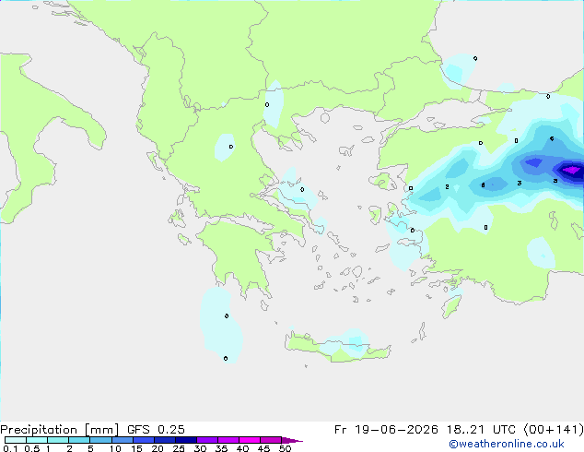Viewport: 584px width, 452px height.
Task: Click the 'GFS 0.25' model label
Action: click(x=156, y=430)
